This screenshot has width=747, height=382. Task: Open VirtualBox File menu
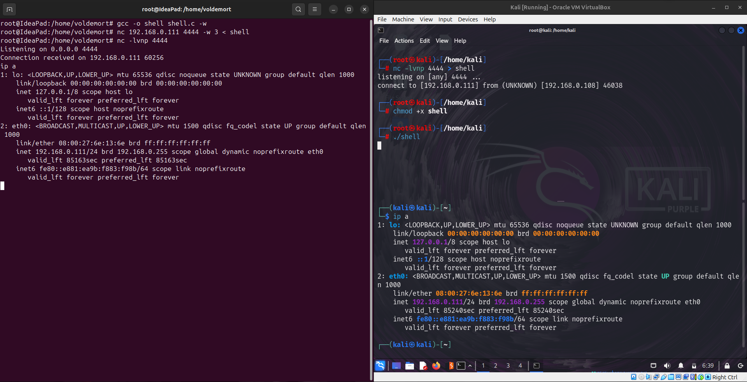tap(382, 19)
